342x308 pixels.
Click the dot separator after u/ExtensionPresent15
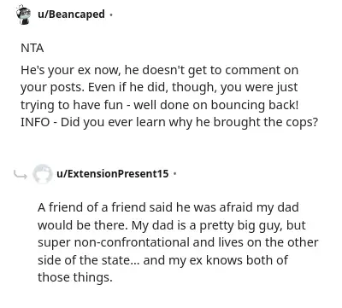tap(175, 173)
